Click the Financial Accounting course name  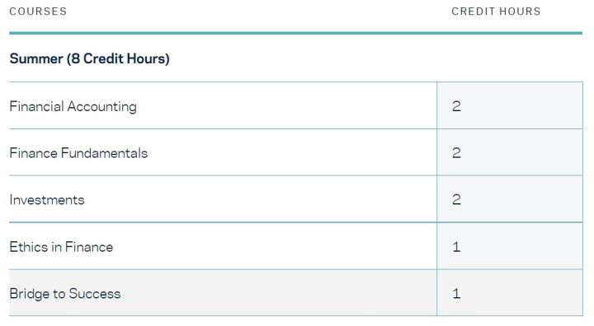point(73,106)
